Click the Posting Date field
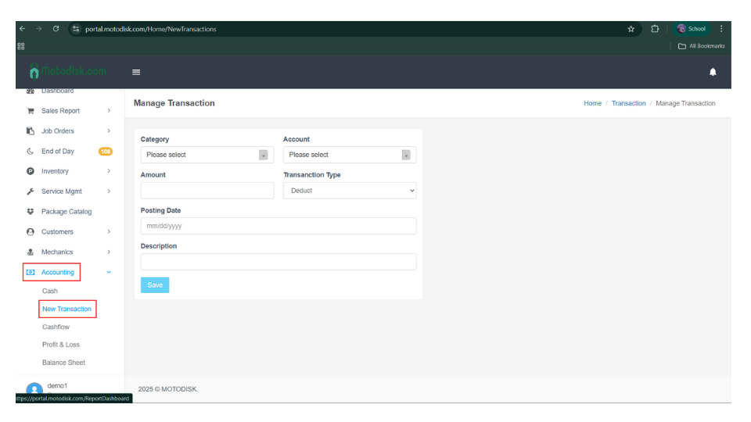This screenshot has height=422, width=751. pyautogui.click(x=278, y=226)
